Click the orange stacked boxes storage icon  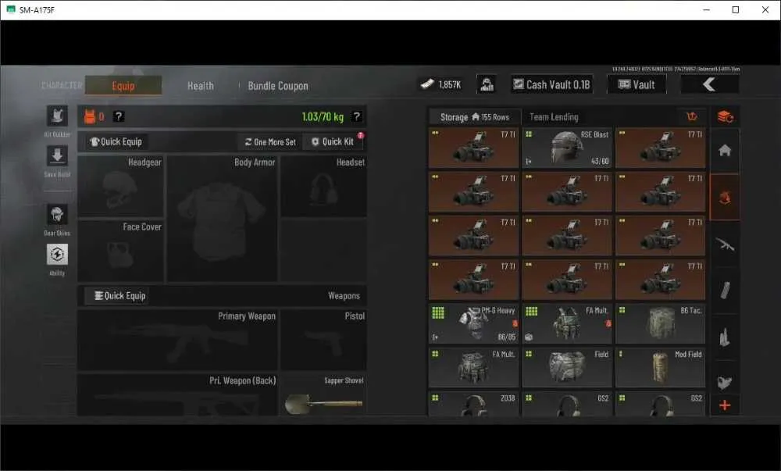[725, 116]
